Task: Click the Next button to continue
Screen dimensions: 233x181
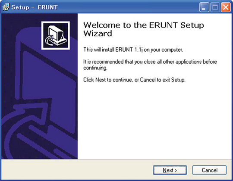Action: [170, 170]
